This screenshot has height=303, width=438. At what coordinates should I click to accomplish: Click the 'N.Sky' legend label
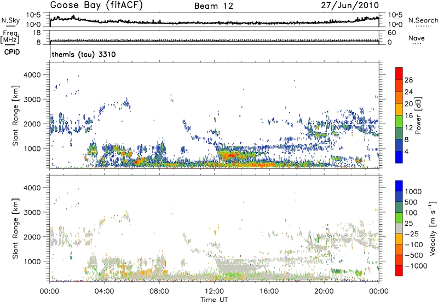[x=10, y=20]
